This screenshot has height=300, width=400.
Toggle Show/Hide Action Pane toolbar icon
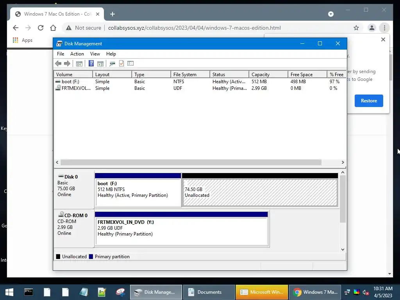pyautogui.click(x=100, y=64)
